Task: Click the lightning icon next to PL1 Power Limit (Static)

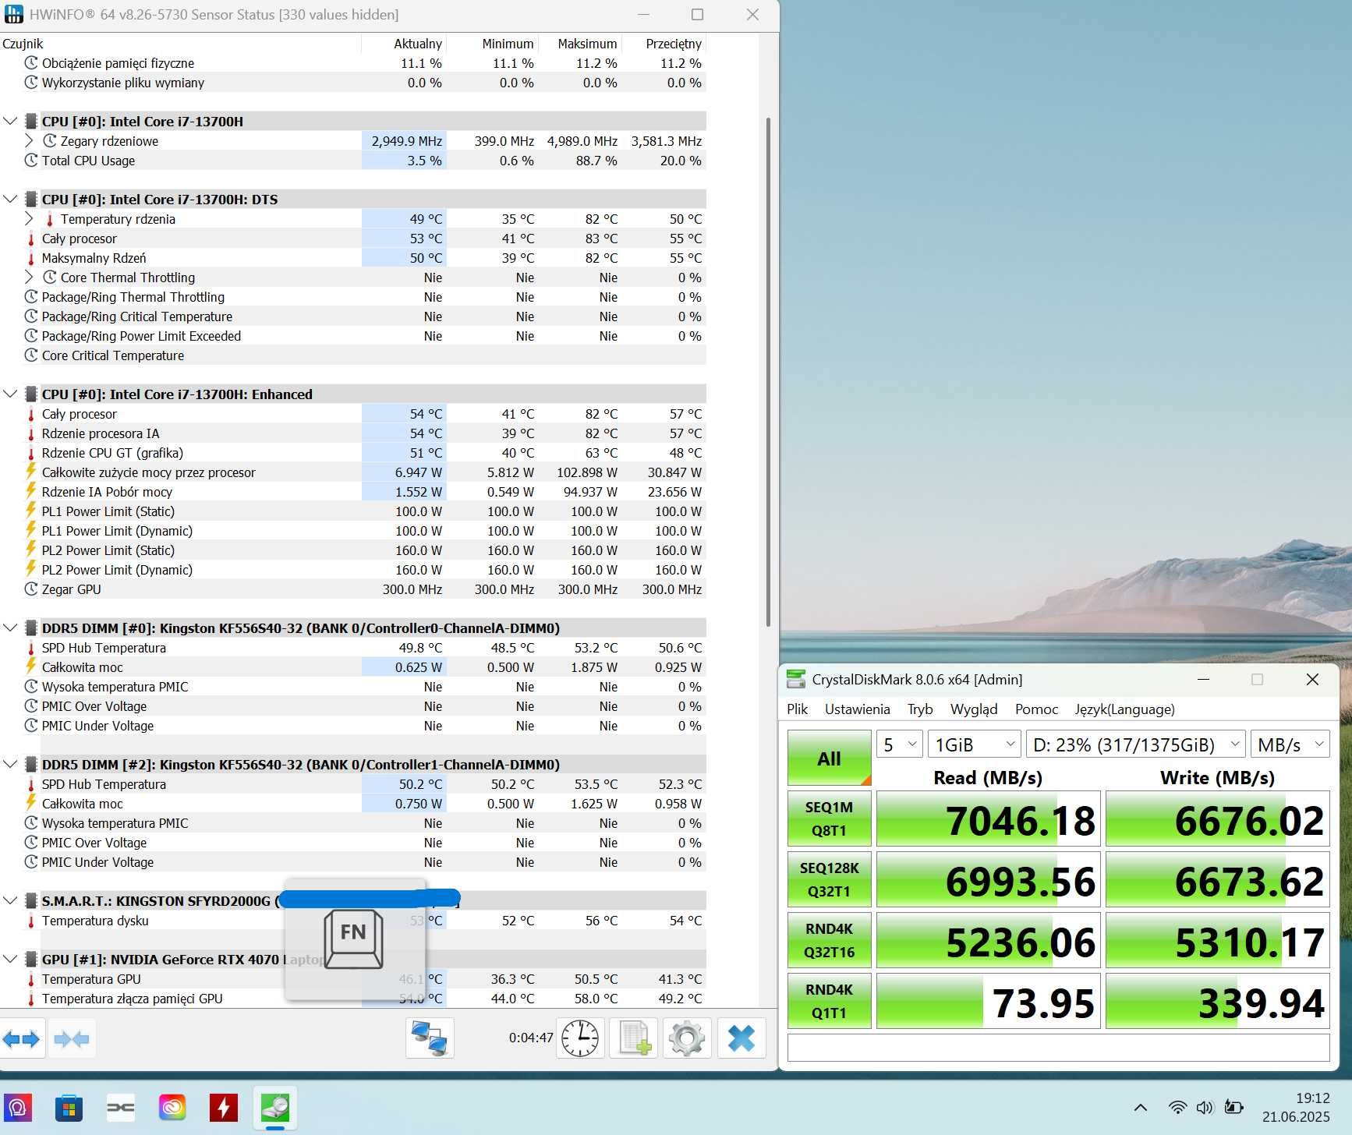Action: (31, 511)
